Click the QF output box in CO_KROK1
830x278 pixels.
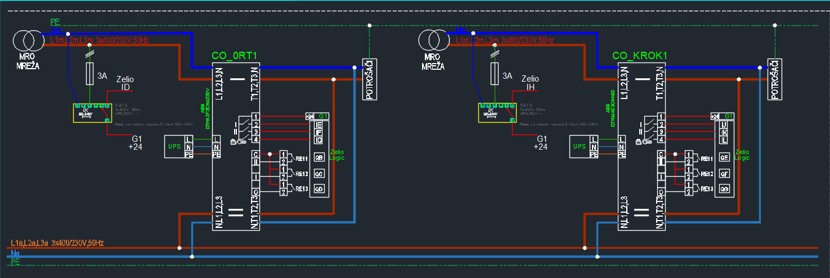coord(725,174)
